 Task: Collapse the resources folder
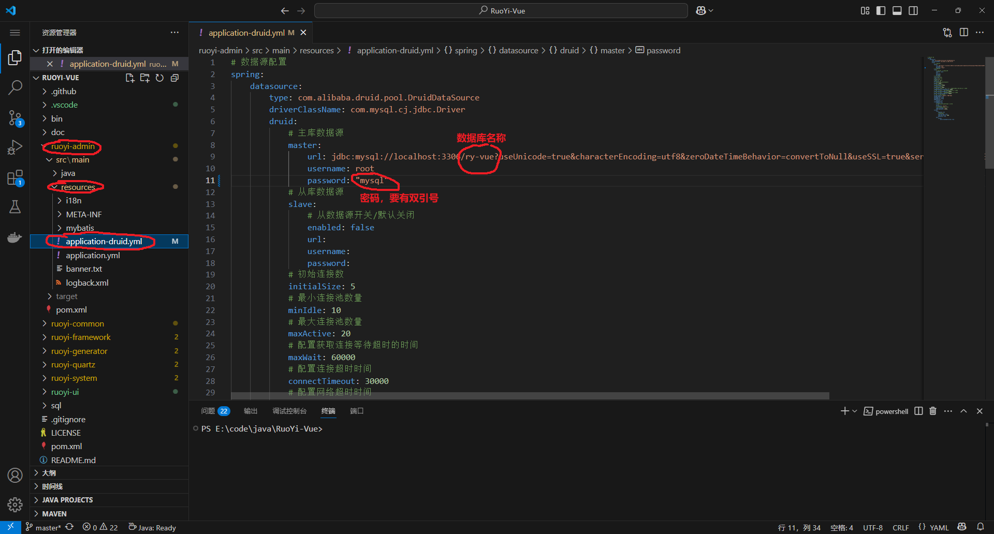click(x=78, y=187)
